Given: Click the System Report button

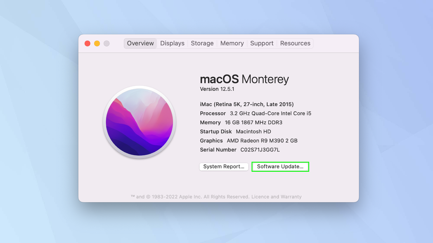Looking at the screenshot, I should tap(223, 167).
